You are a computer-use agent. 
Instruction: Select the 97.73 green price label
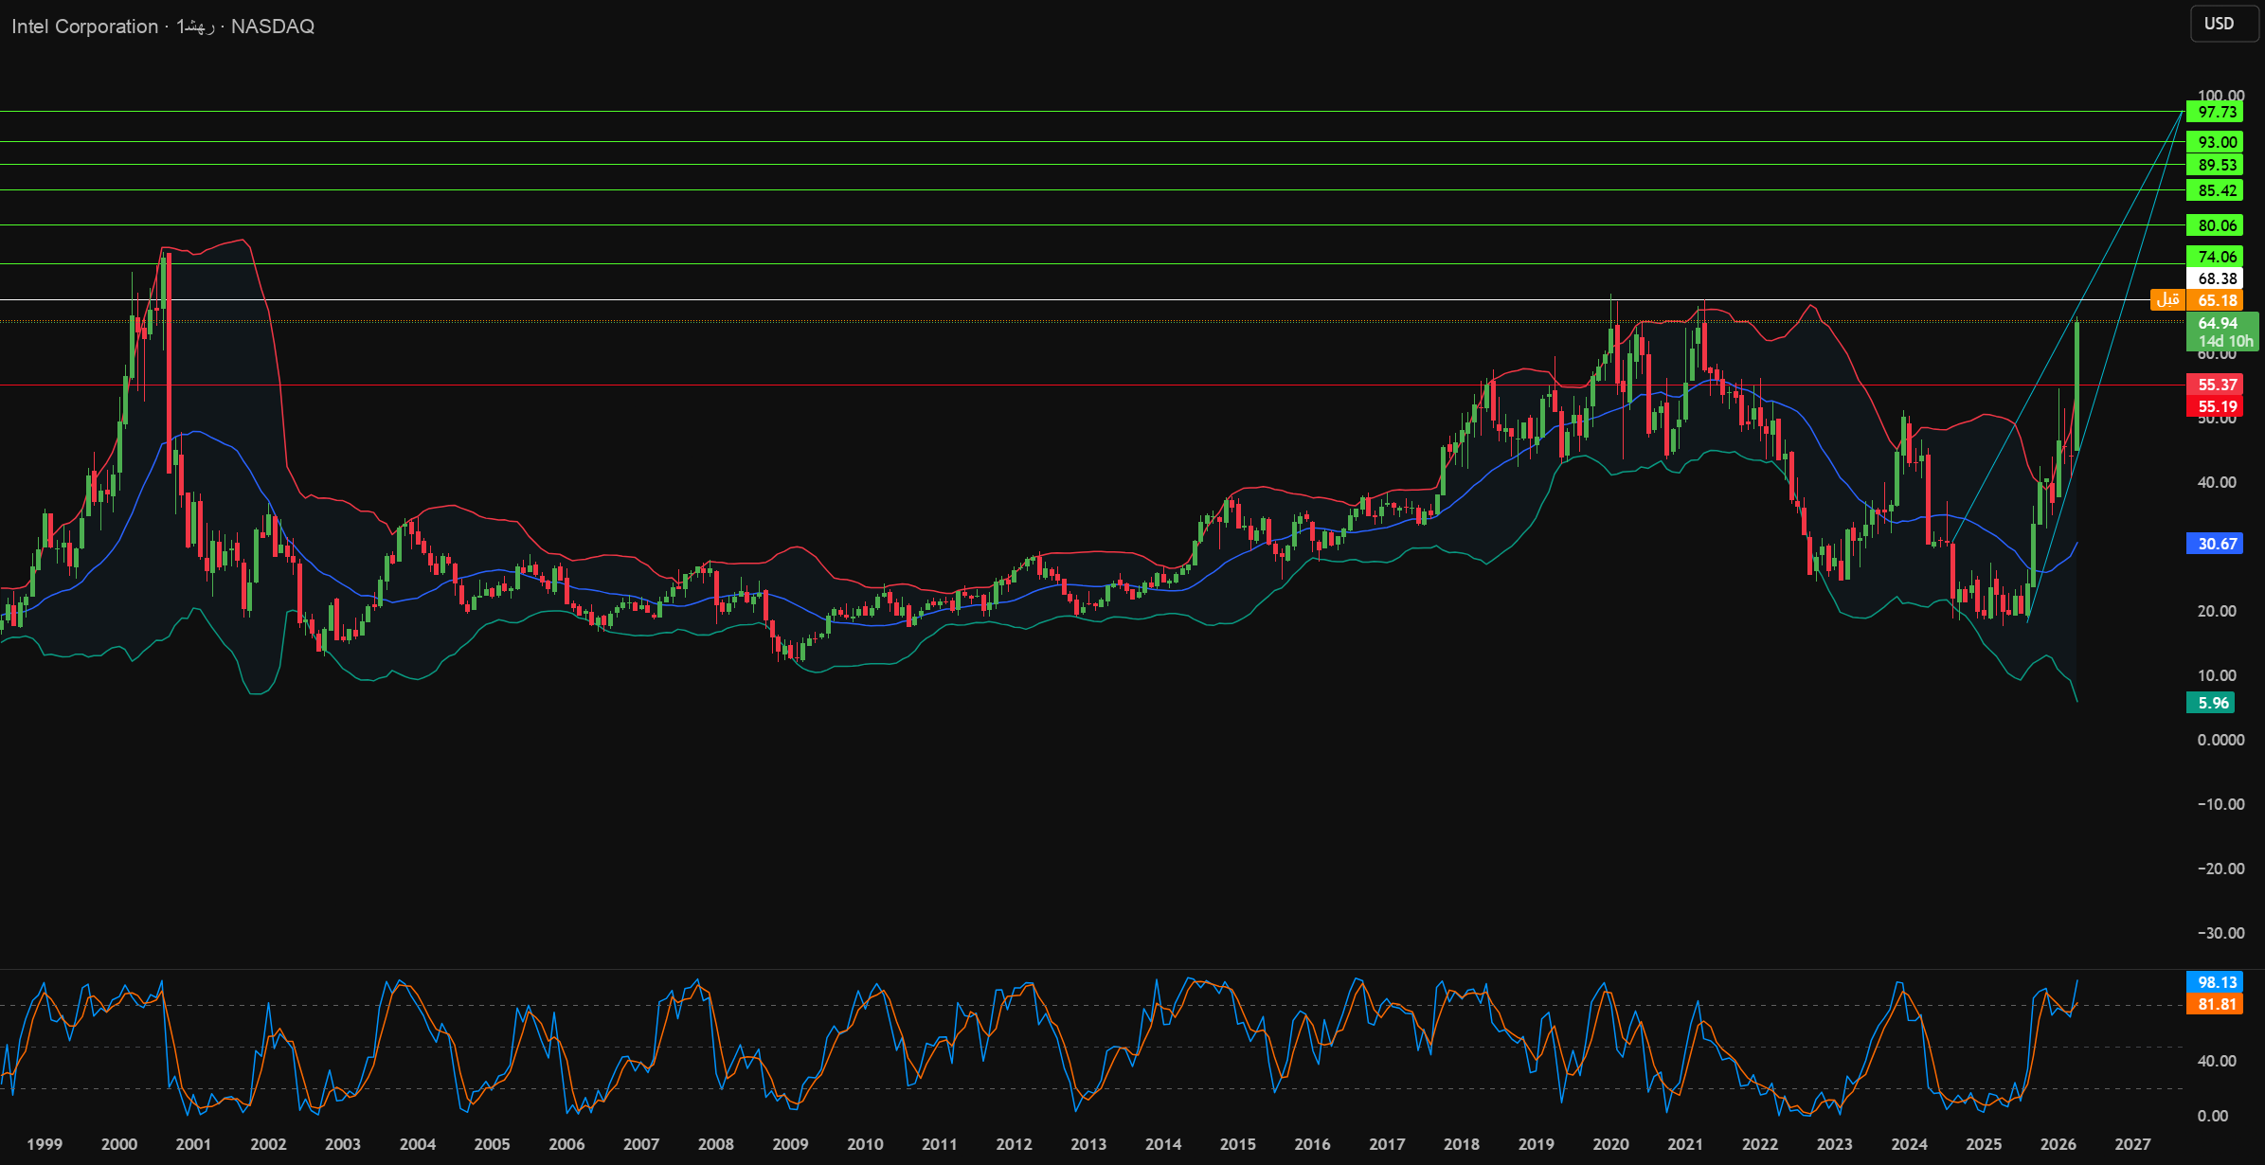[2215, 112]
